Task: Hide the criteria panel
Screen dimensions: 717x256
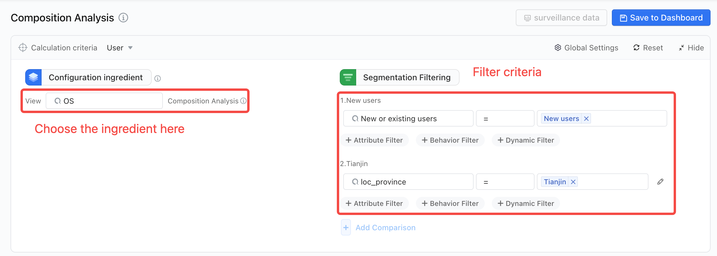Action: [691, 48]
